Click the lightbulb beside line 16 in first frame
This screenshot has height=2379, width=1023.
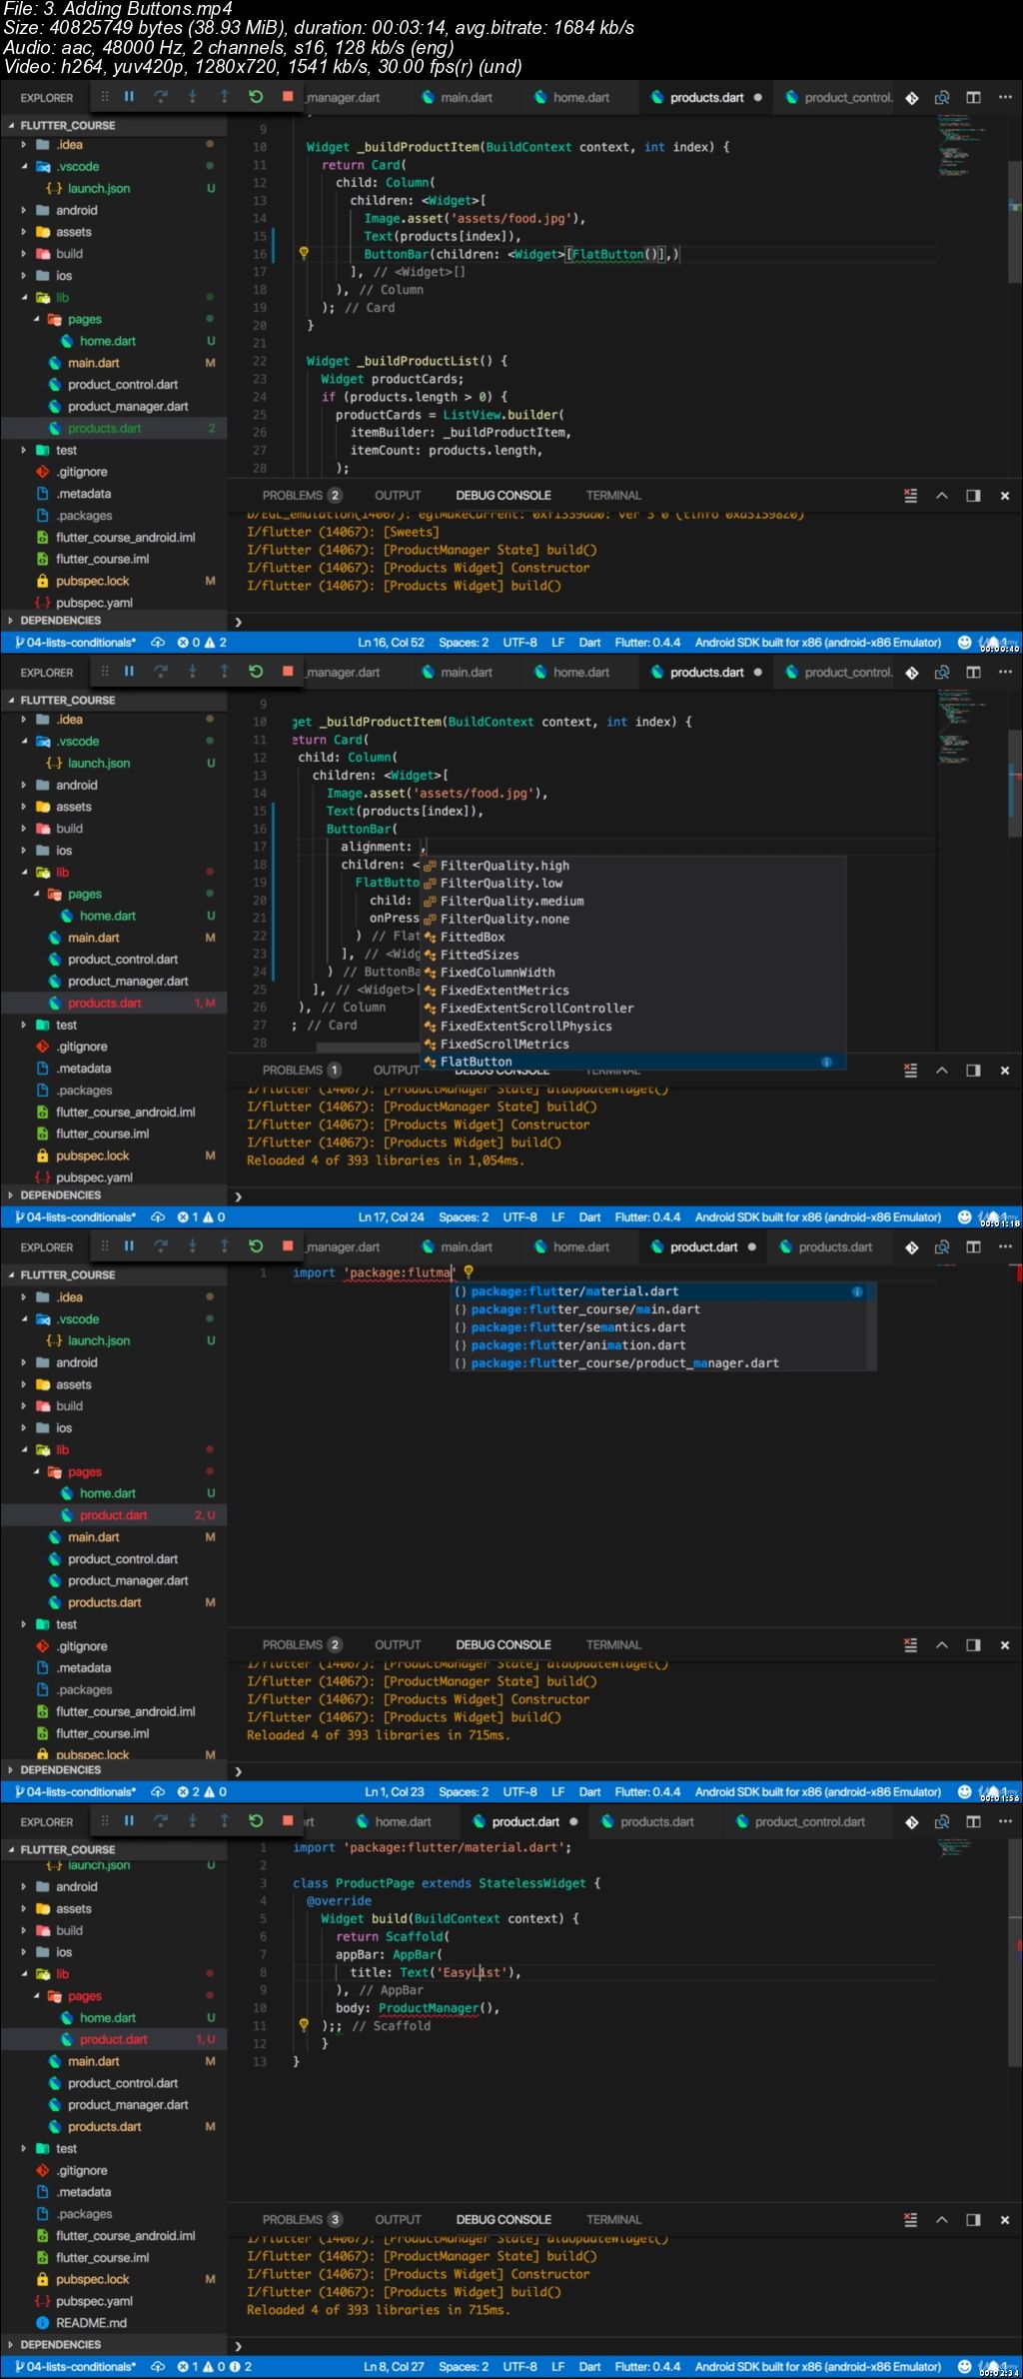point(304,254)
